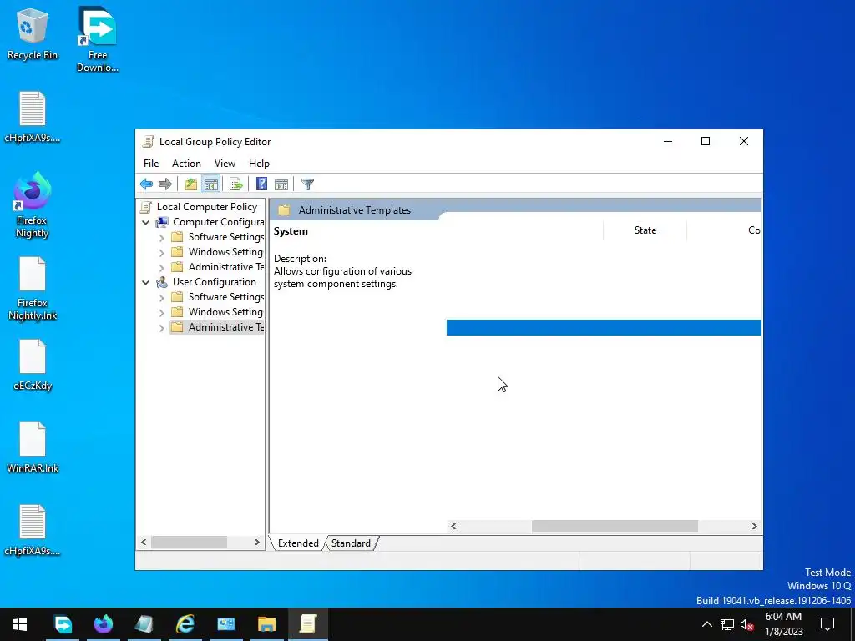Image resolution: width=855 pixels, height=641 pixels.
Task: Click the list pane horizontal scrollbar thumb
Action: [x=615, y=526]
